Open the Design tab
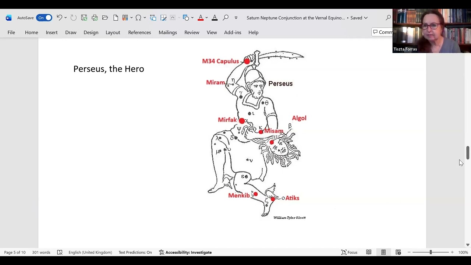Screen dimensions: 471x265 (91, 32)
